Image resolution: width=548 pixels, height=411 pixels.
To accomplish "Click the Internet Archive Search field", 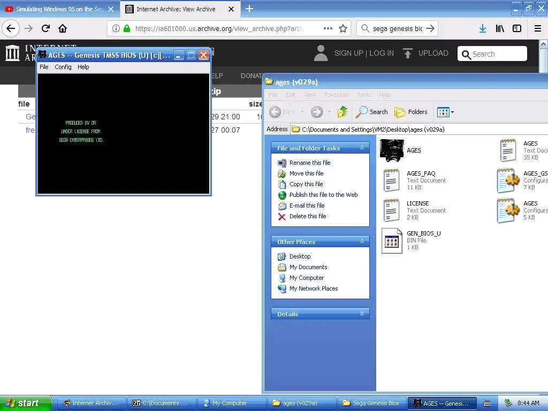I will (492, 54).
